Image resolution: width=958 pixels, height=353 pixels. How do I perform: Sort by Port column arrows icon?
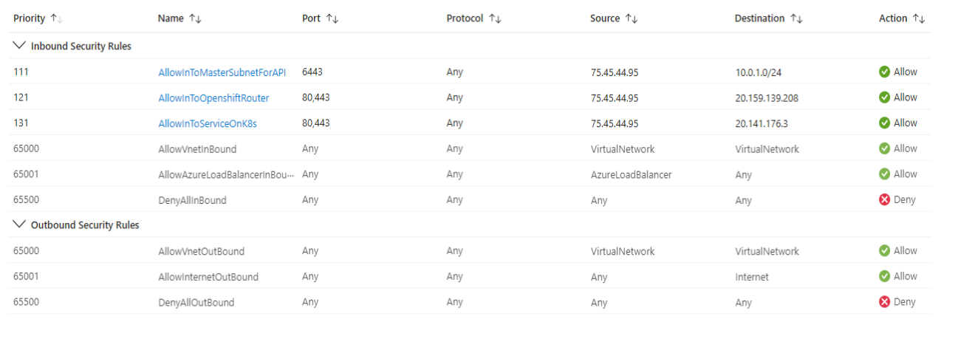pyautogui.click(x=332, y=18)
